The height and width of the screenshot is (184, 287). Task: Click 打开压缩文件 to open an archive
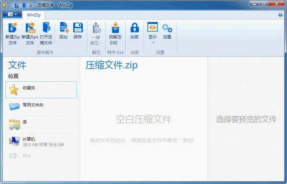click(46, 33)
